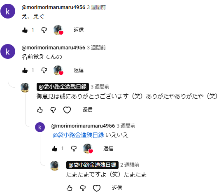The height and width of the screenshot is (193, 219).
Task: Open 袋小路金造残日録 channel badge on first reply
Action: [x=63, y=87]
